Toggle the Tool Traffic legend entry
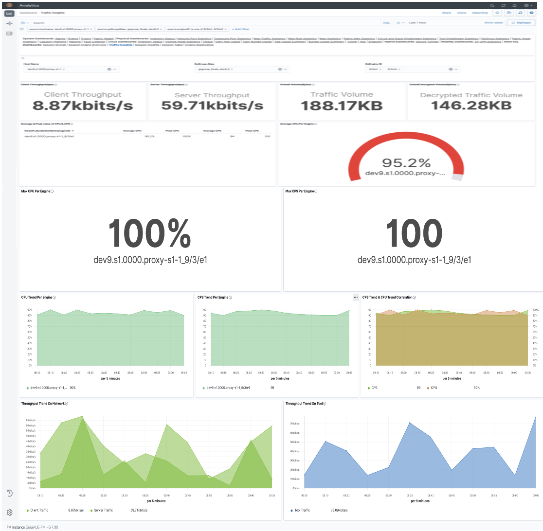Screen dimensions: 543x531 click(x=300, y=510)
